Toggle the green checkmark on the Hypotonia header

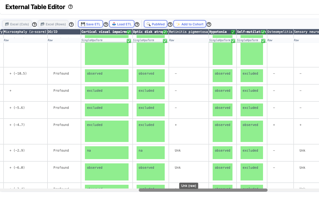233,32
